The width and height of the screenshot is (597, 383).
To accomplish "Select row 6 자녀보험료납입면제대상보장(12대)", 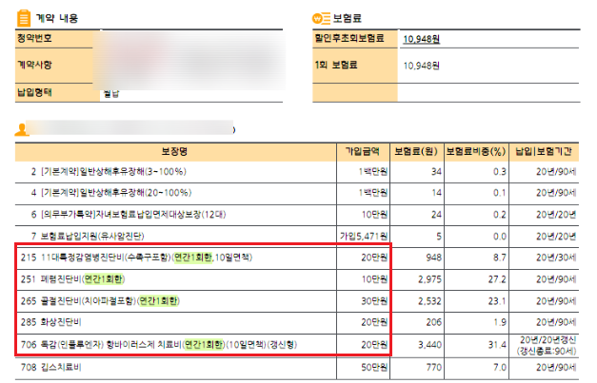I will pos(297,215).
